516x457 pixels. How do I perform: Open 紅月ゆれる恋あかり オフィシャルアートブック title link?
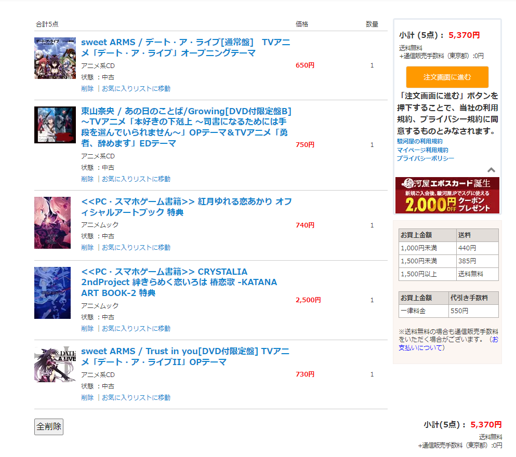point(186,207)
